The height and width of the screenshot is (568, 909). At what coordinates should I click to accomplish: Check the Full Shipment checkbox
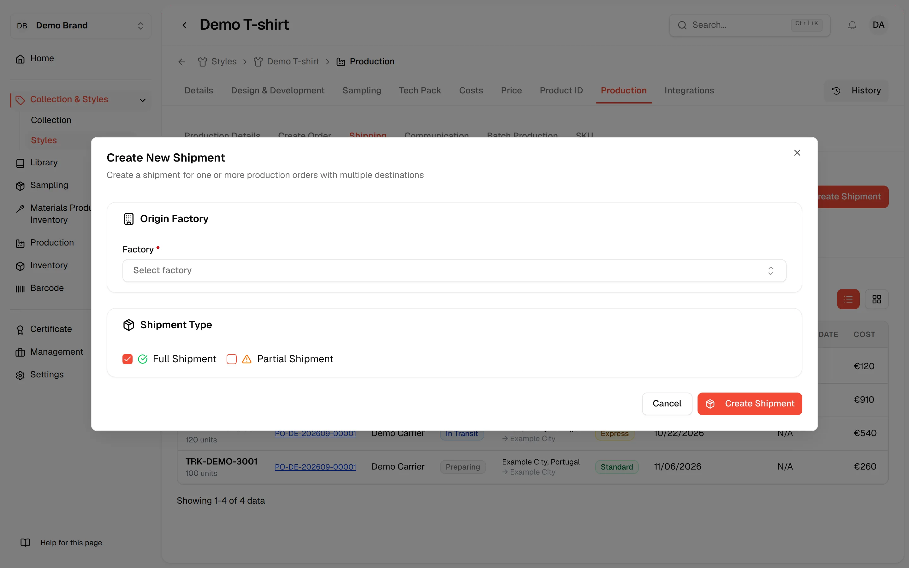pos(127,359)
